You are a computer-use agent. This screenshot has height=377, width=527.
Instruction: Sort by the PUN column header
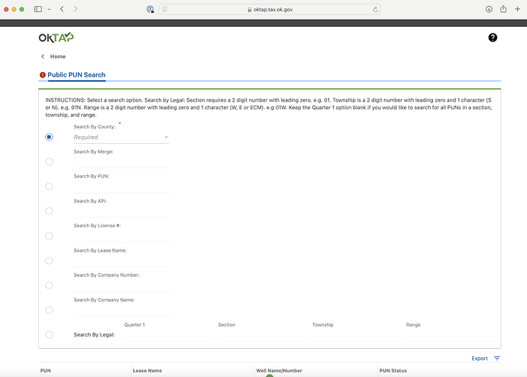coord(45,371)
